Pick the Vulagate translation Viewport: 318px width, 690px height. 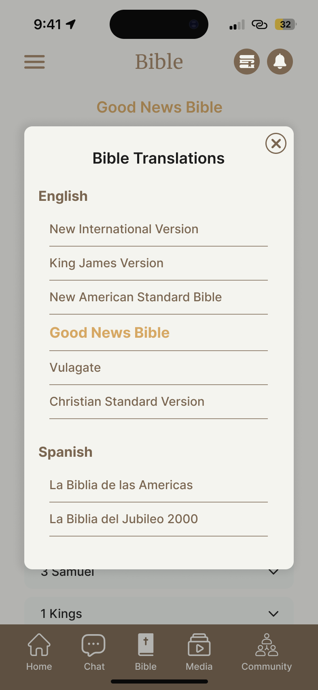(x=75, y=368)
